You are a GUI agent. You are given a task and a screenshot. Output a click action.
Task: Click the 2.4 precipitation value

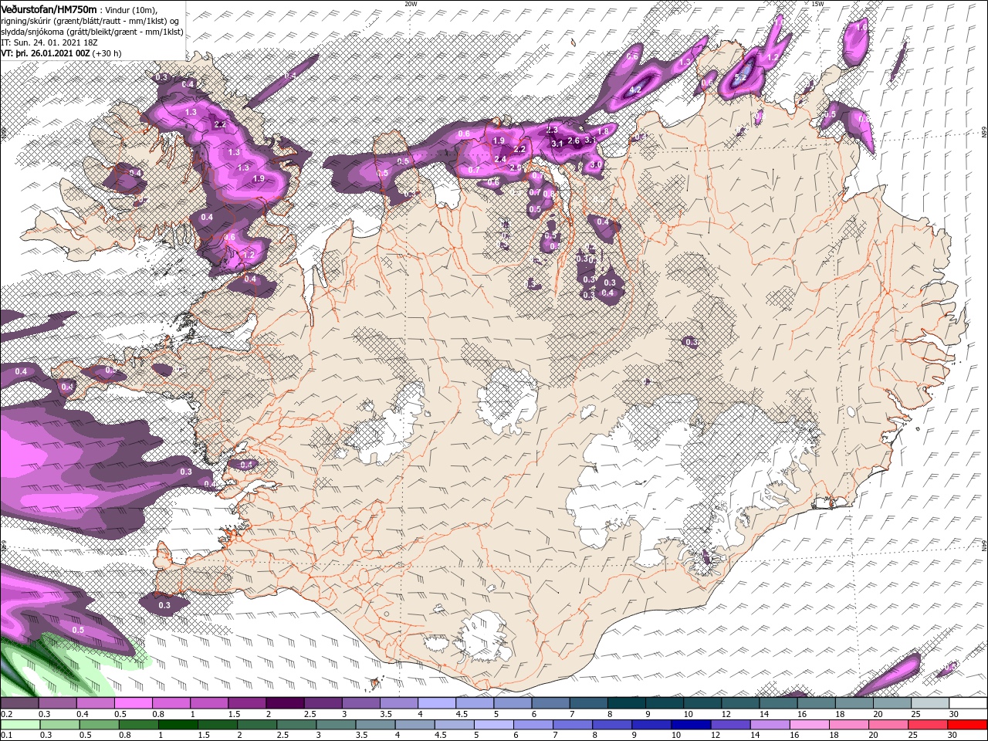[x=500, y=159]
